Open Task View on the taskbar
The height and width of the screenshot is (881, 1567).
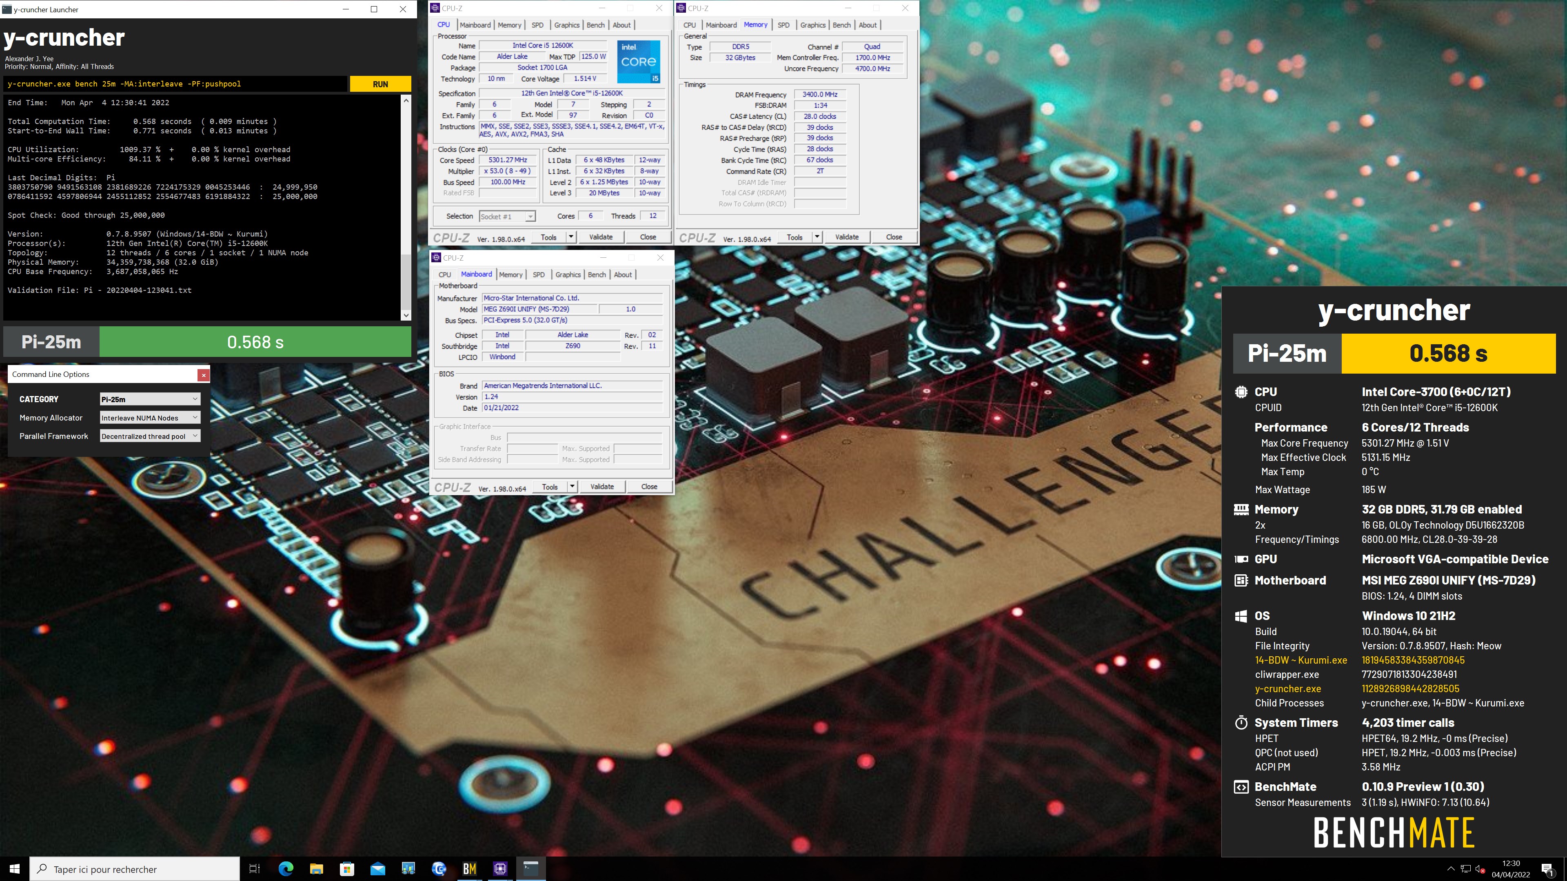255,869
